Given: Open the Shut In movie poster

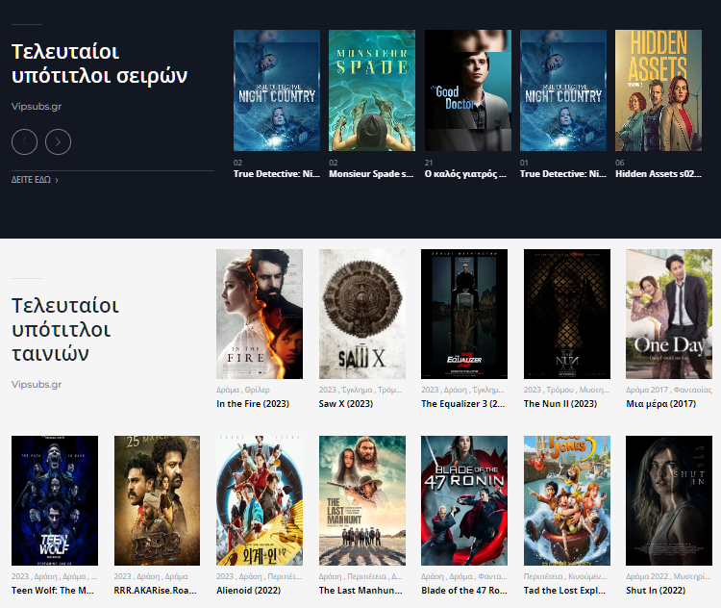Looking at the screenshot, I should pyautogui.click(x=669, y=501).
